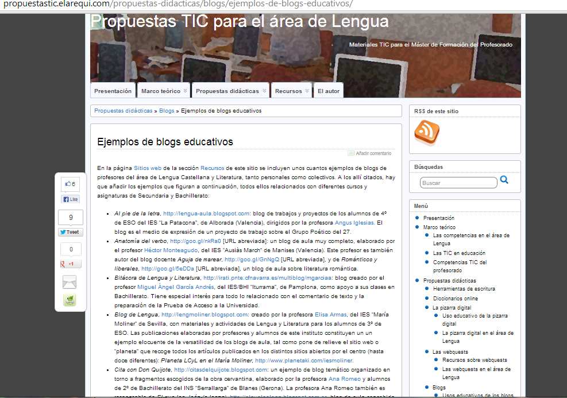The height and width of the screenshot is (398, 567).
Task: Open the Propuestas didácticas tab
Action: click(x=230, y=91)
